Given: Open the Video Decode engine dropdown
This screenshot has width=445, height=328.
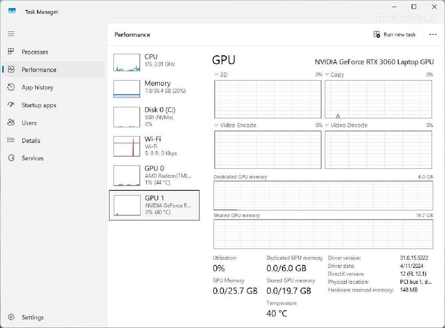Looking at the screenshot, I should [x=327, y=125].
